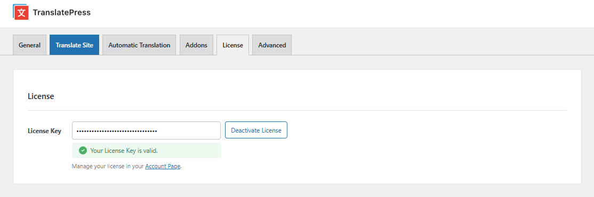Open the General tab
The height and width of the screenshot is (197, 594).
pyautogui.click(x=29, y=45)
